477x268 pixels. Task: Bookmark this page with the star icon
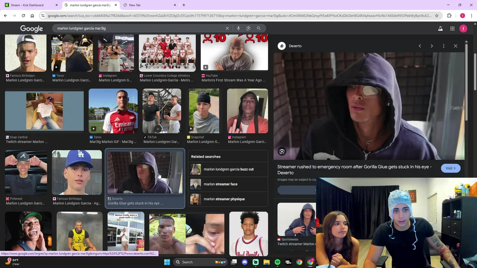click(437, 16)
